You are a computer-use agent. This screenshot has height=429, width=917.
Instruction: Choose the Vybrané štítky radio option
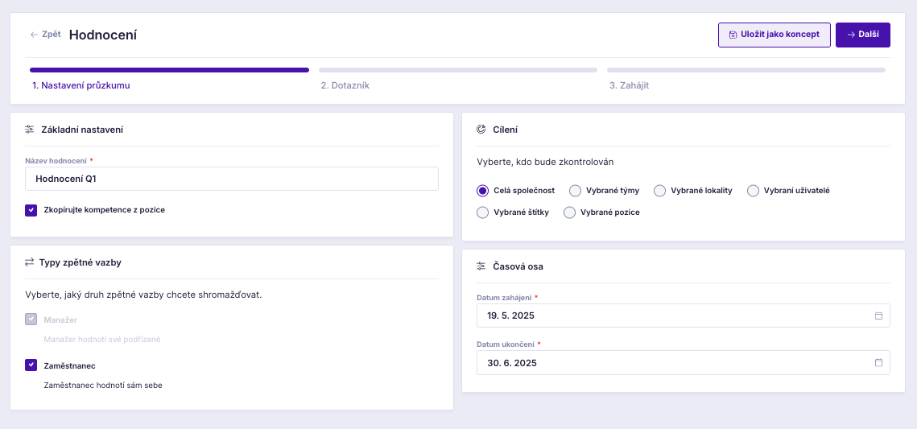coord(482,212)
